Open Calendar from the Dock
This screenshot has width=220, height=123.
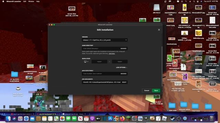click(86, 119)
